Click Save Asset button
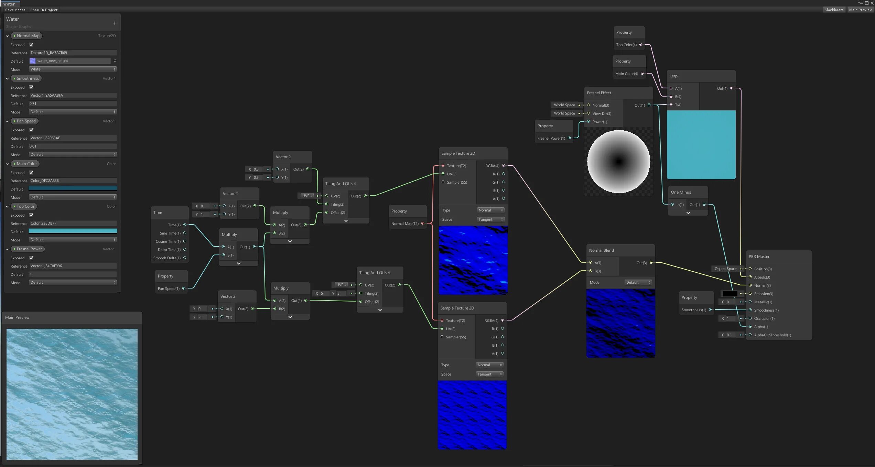 (x=15, y=10)
